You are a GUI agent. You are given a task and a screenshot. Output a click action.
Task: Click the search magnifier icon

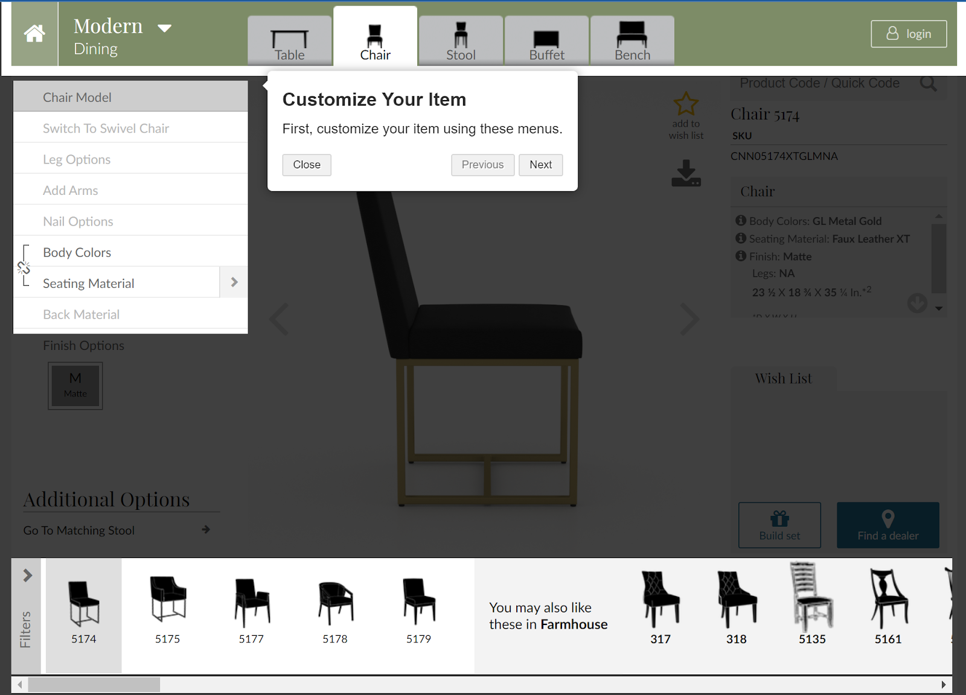click(x=929, y=84)
